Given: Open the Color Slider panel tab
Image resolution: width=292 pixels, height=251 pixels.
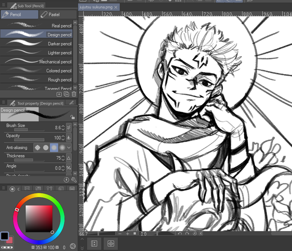Looking at the screenshot, I should [27, 188].
